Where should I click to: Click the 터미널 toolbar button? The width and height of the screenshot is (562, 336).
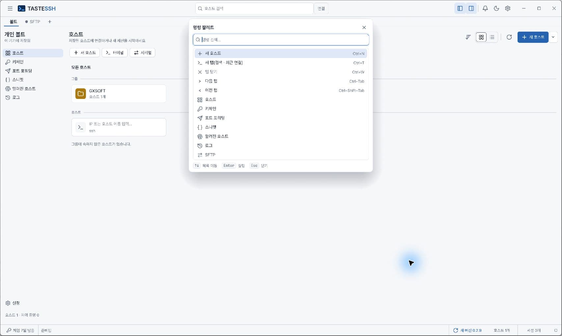[x=115, y=53]
